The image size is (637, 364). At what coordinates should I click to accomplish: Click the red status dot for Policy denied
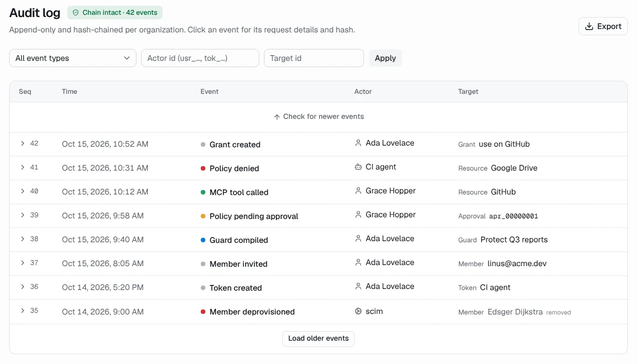(203, 168)
